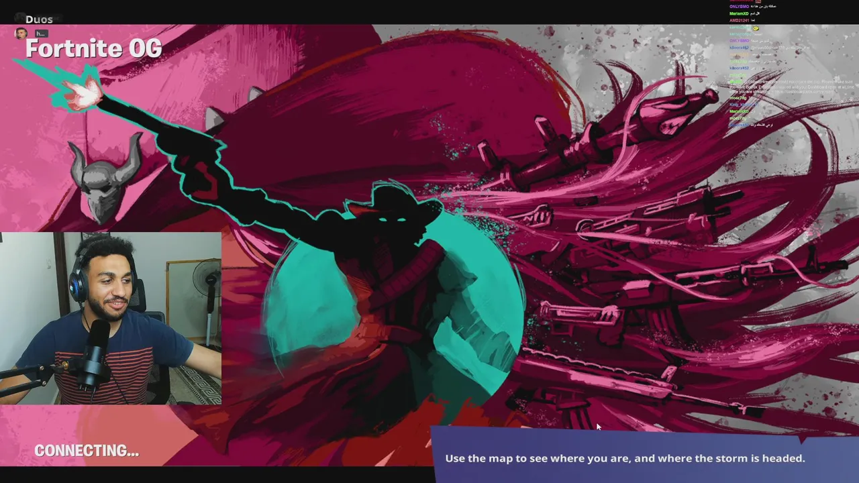859x483 pixels.
Task: Click the streamer webcam overlay
Action: 111,319
